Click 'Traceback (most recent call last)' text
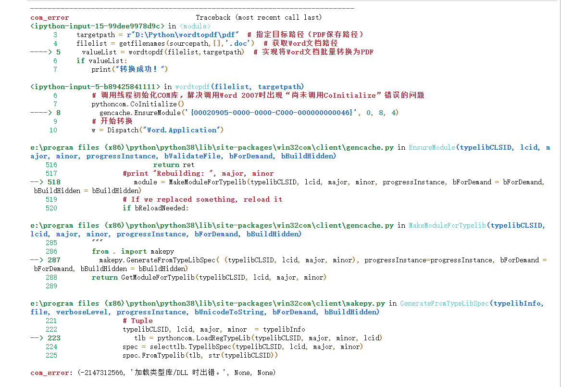 coord(259,17)
